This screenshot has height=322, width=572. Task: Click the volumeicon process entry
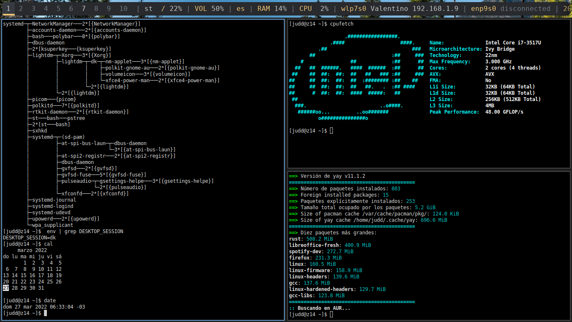pos(148,74)
